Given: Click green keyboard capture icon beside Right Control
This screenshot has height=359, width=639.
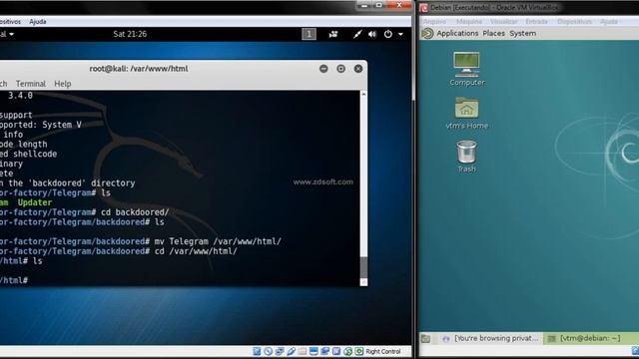Looking at the screenshot, I should pos(359,351).
